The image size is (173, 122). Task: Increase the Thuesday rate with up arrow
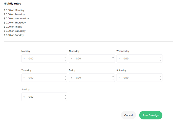113,57
